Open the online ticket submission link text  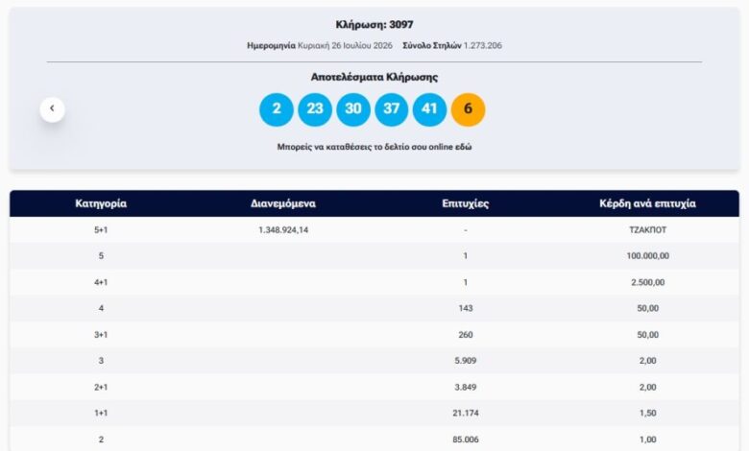[x=374, y=147]
